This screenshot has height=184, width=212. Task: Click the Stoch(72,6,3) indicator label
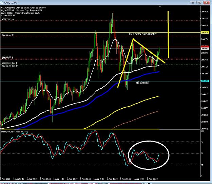14,131
